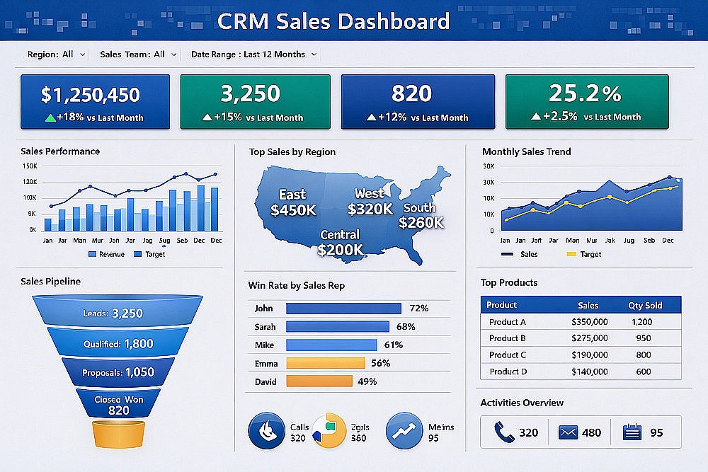
Task: Click the Top Sales by Region title
Action: point(292,152)
